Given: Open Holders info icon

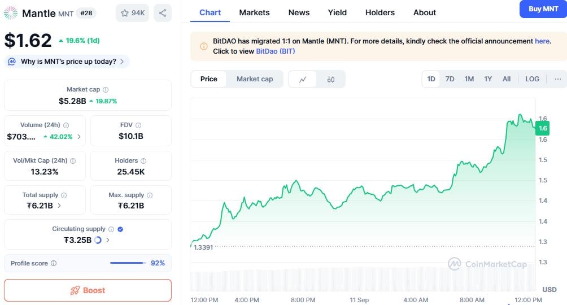Looking at the screenshot, I should click(x=143, y=160).
